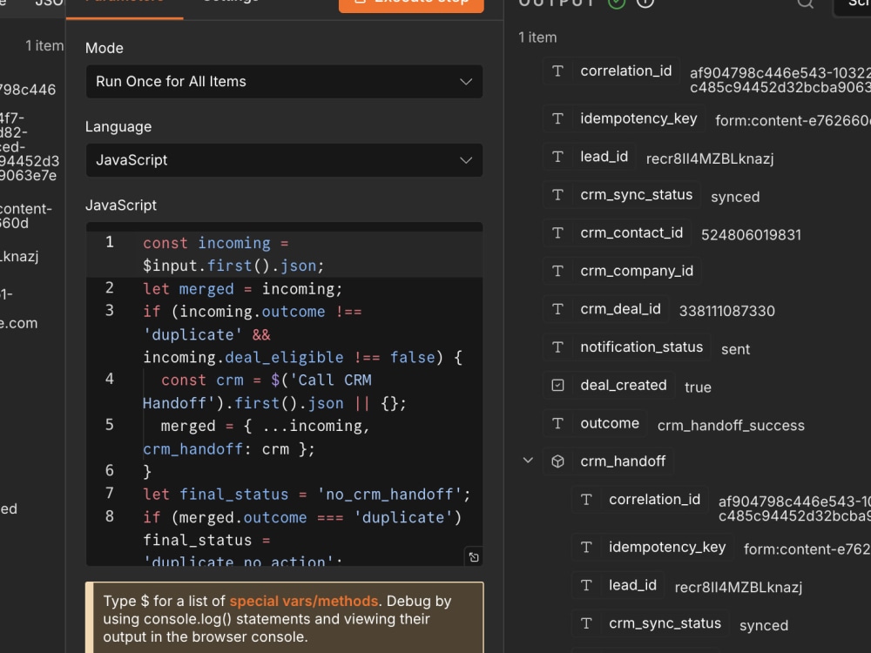
Task: Click the Language field label
Action: 118,127
